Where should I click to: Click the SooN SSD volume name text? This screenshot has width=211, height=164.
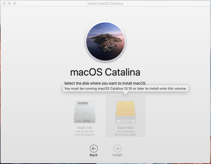click(x=125, y=128)
